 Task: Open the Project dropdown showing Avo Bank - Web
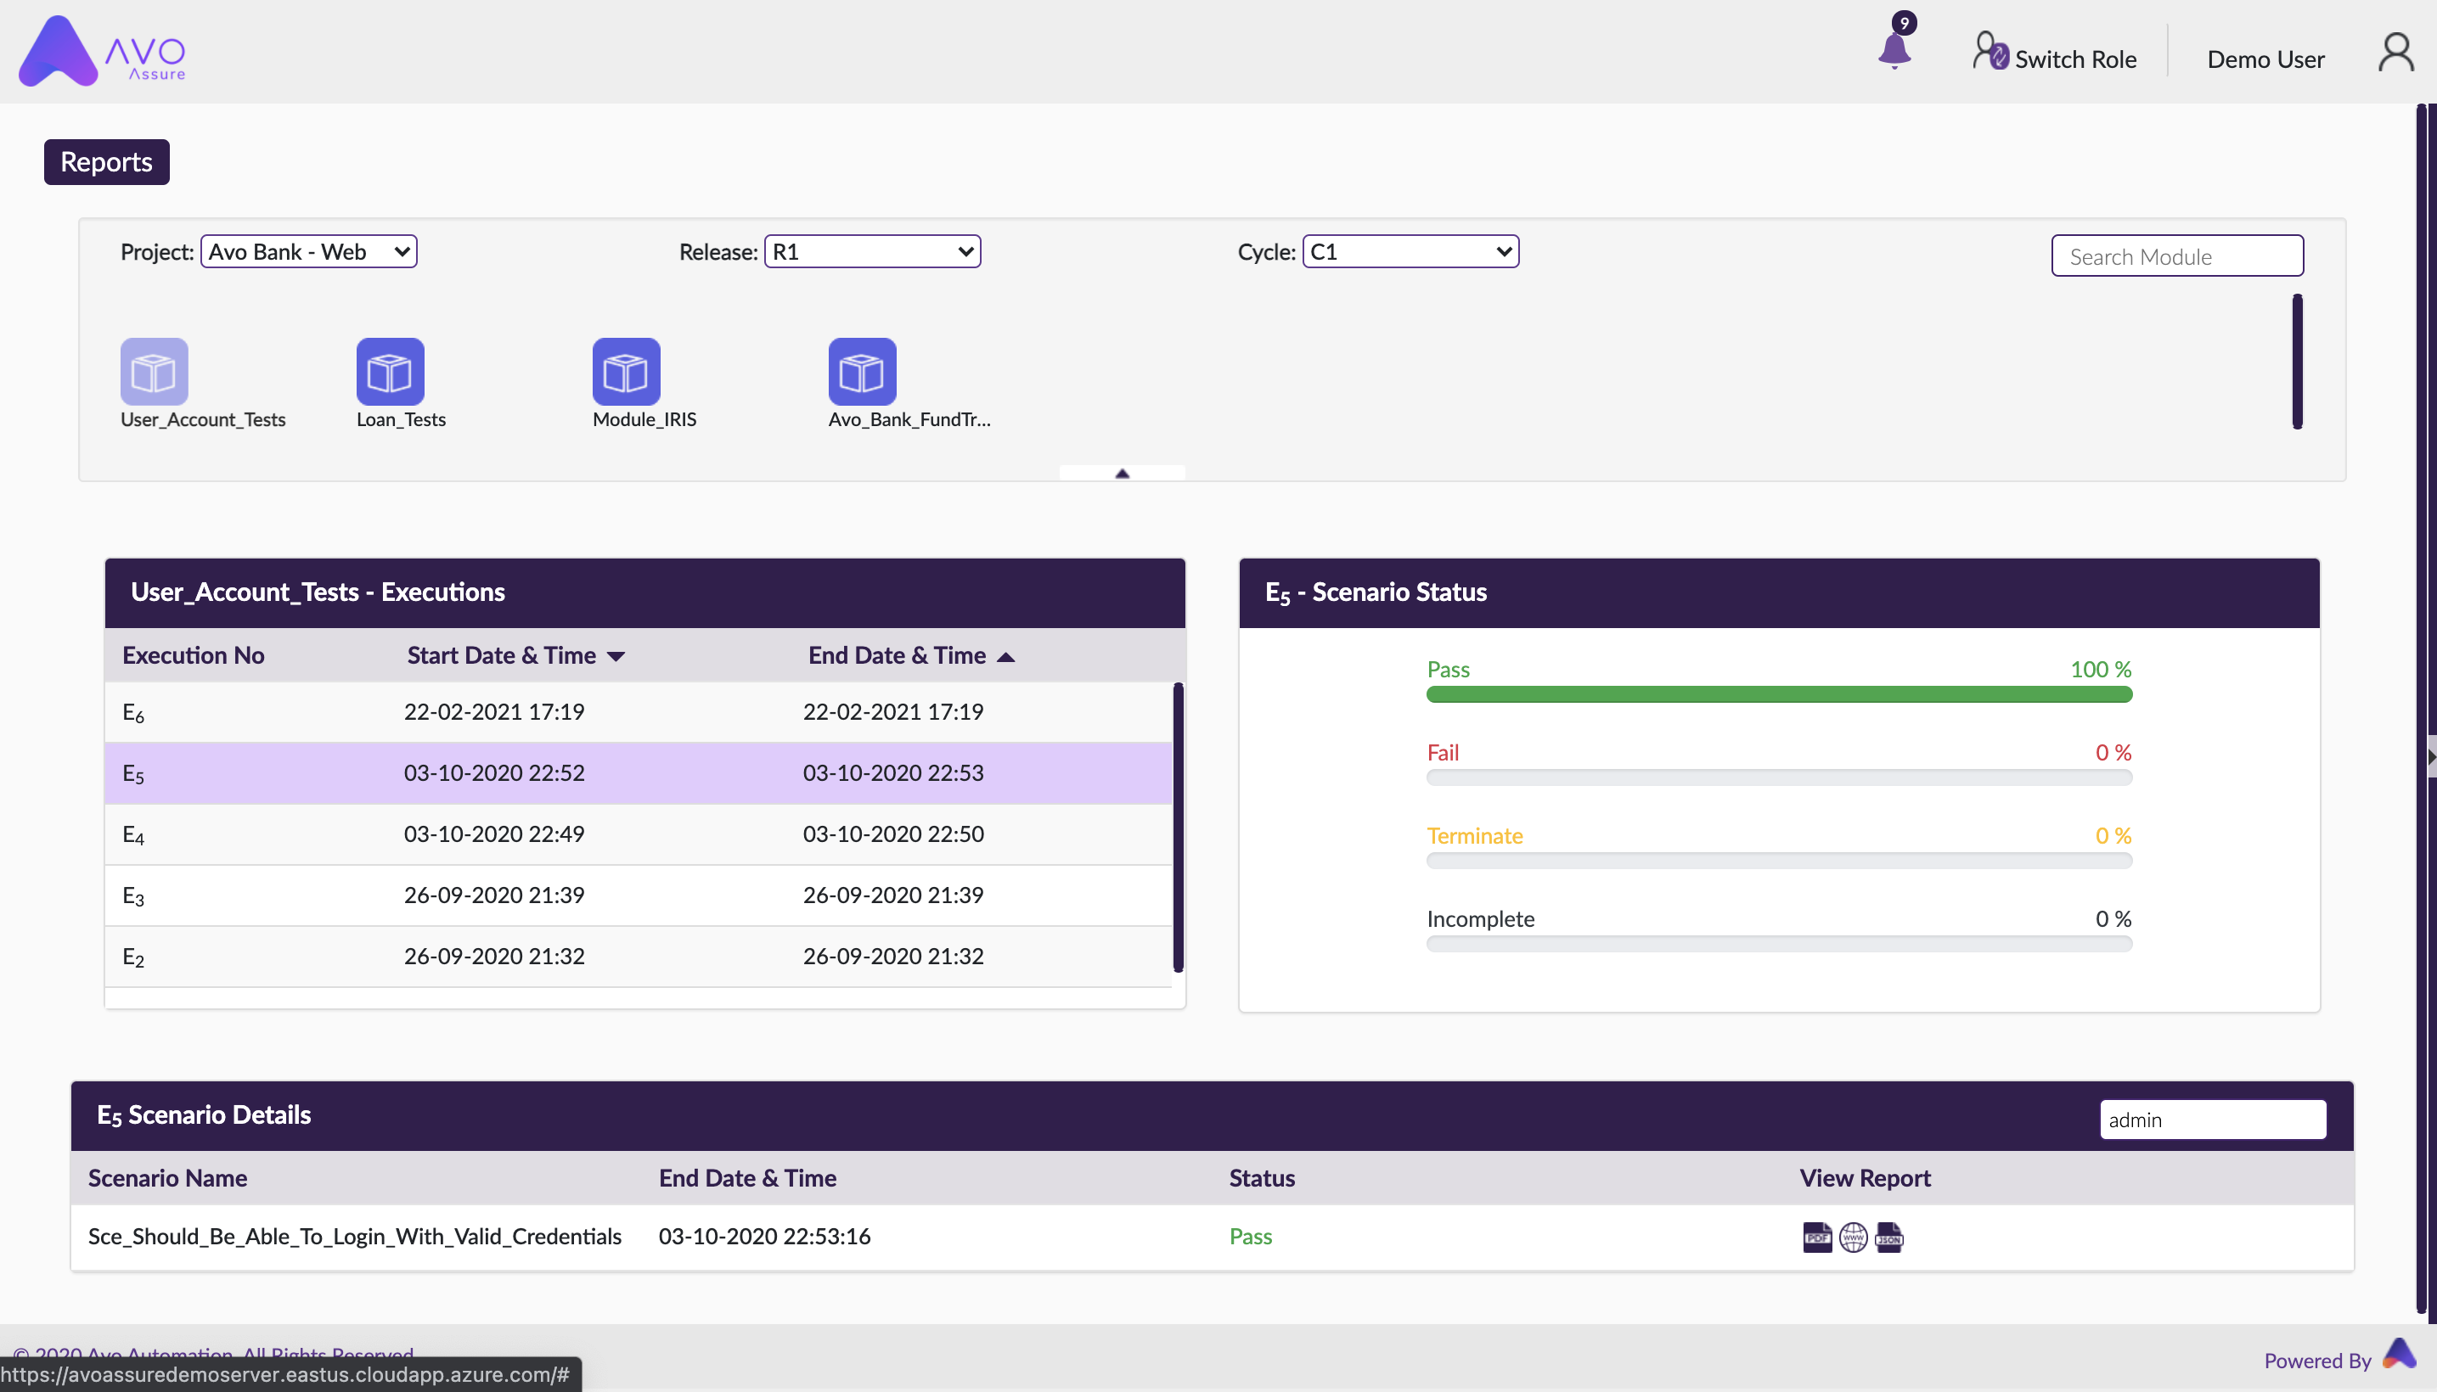coord(308,250)
